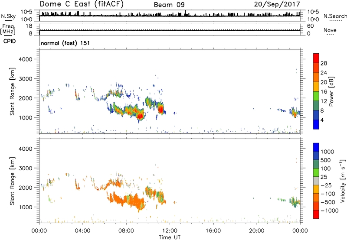Click the 'Beam 09' label

pos(169,5)
